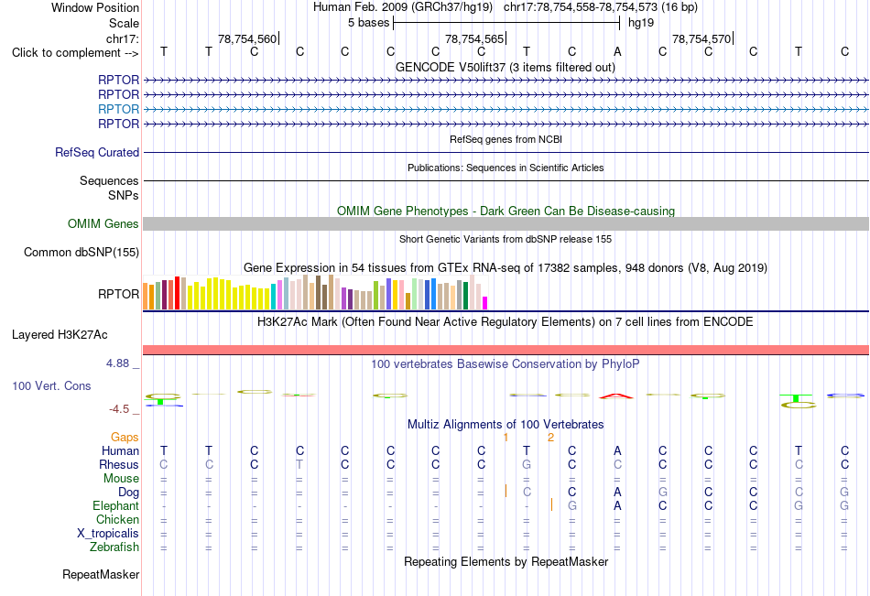Select the Human species label
Image resolution: width=870 pixels, height=596 pixels.
click(120, 450)
